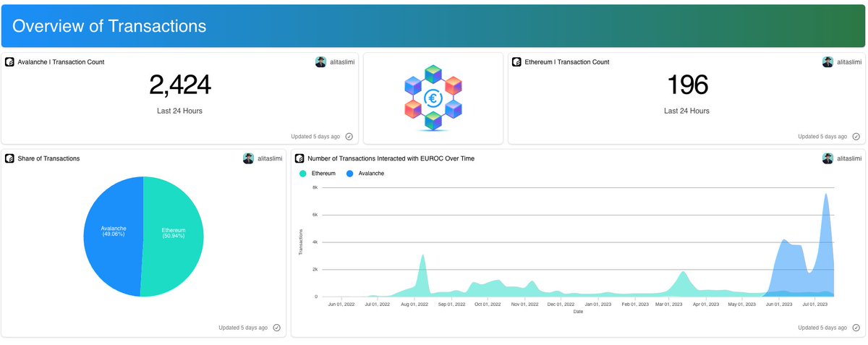Click checkmark status icon in Avalanche count card
Image resolution: width=868 pixels, height=345 pixels.
pos(349,136)
